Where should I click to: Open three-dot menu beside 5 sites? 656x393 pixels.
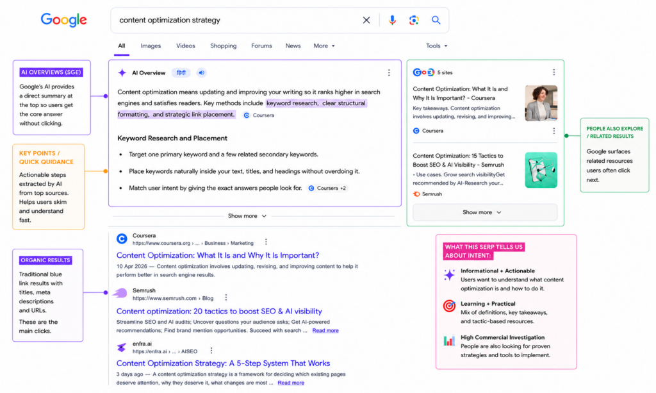[554, 72]
